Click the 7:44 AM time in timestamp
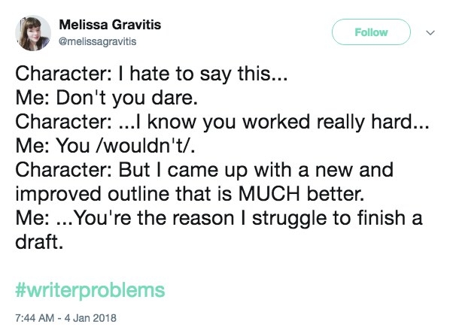The height and width of the screenshot is (333, 453). (x=35, y=318)
